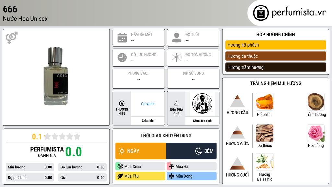Click the 666 perfume title
The width and height of the screenshot is (332, 187).
pyautogui.click(x=10, y=9)
